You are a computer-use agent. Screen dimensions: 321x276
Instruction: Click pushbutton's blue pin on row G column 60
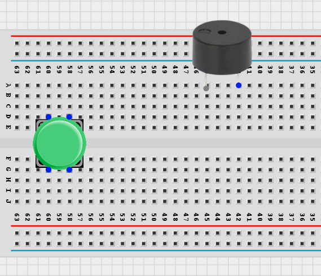click(x=49, y=170)
